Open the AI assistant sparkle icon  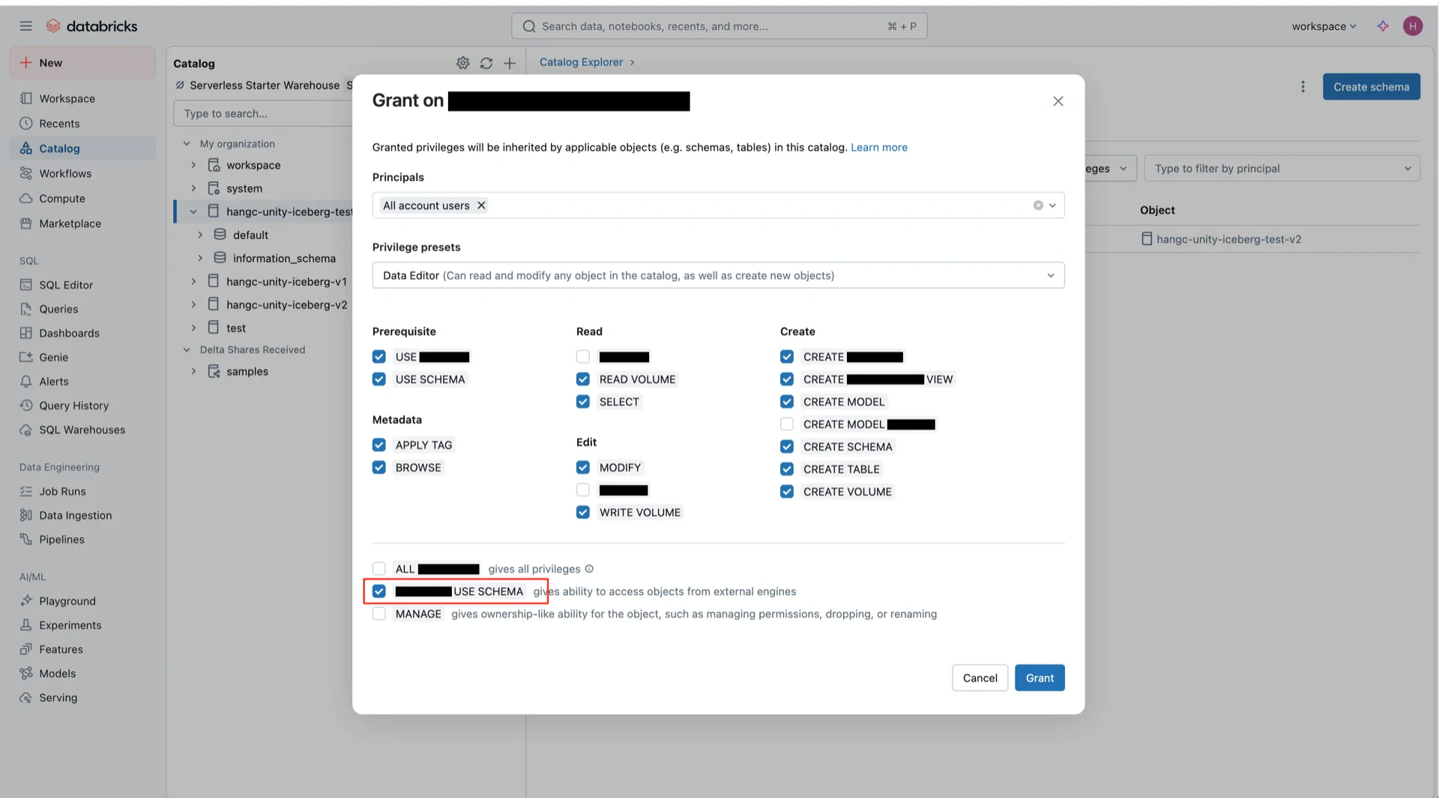point(1383,26)
